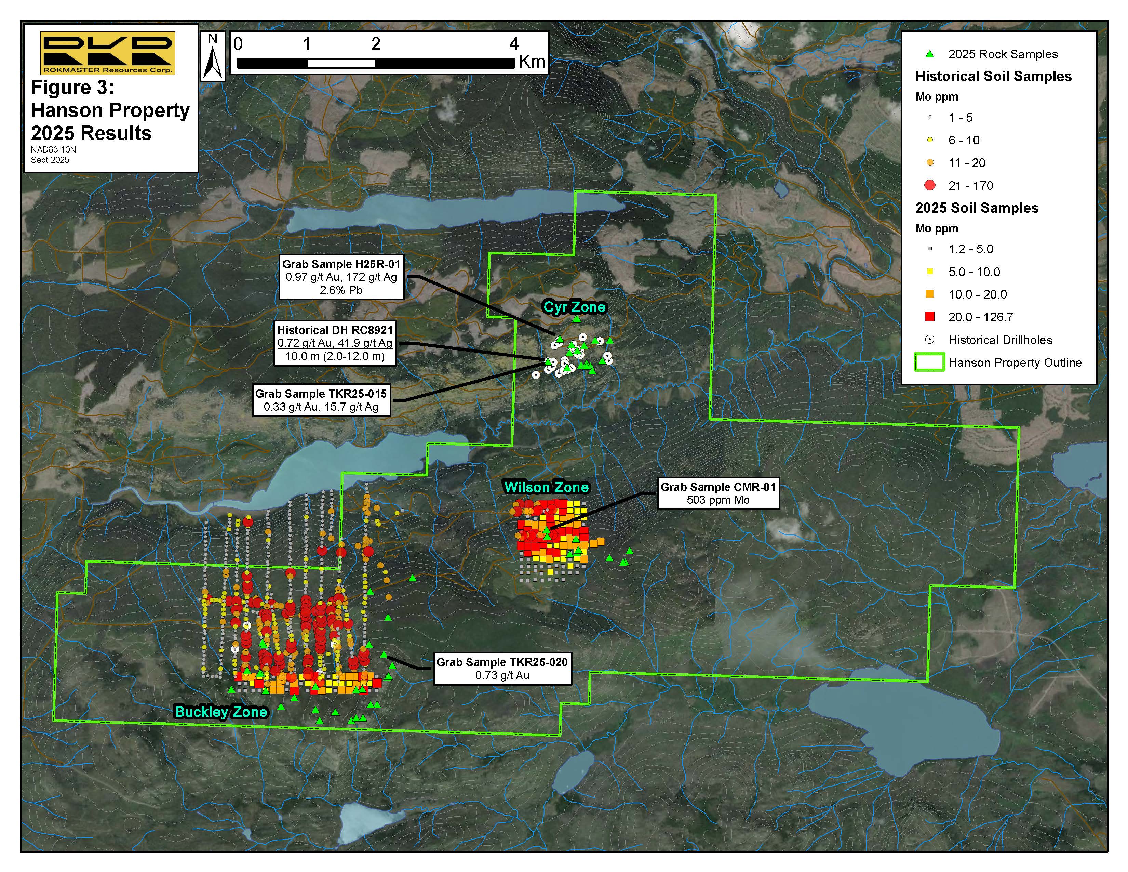Click the orange circle 11 - 20 legend symbol
This screenshot has width=1128, height=872.
coord(930,162)
